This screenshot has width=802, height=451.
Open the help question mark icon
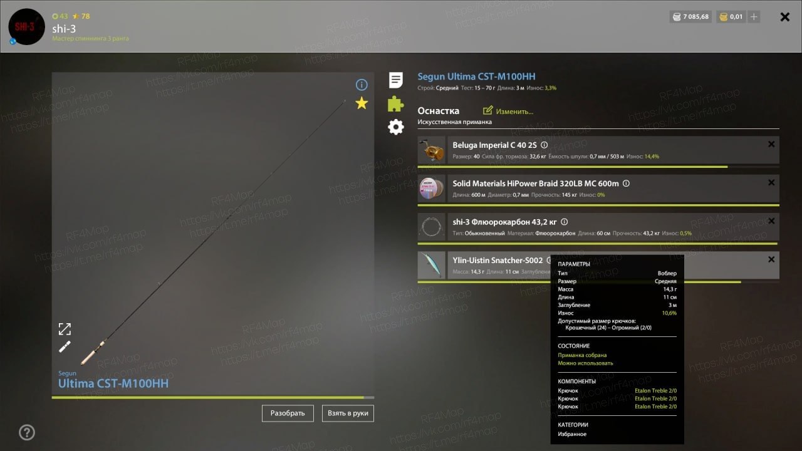coord(27,432)
